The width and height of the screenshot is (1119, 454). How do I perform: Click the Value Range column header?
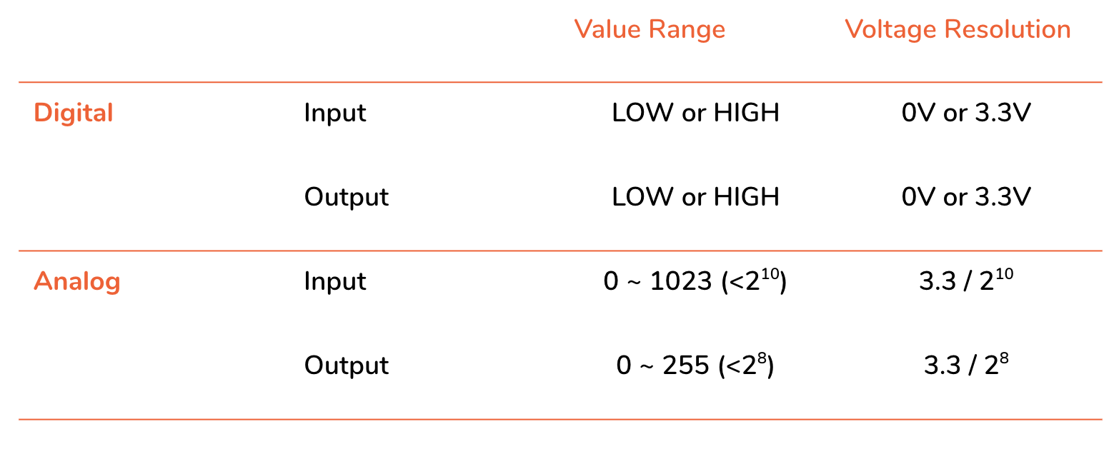[650, 29]
